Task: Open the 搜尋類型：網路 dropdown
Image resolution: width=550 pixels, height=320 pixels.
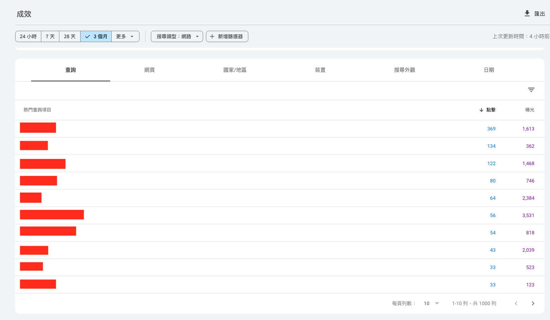Action: (x=177, y=36)
